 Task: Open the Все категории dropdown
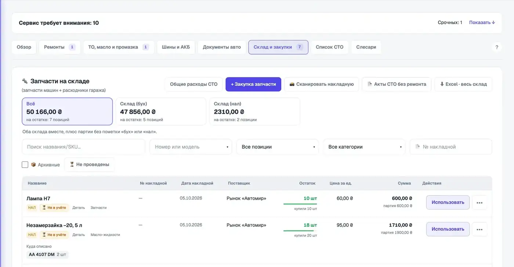(x=365, y=147)
